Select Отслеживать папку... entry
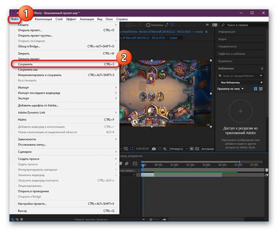 coord(65,145)
